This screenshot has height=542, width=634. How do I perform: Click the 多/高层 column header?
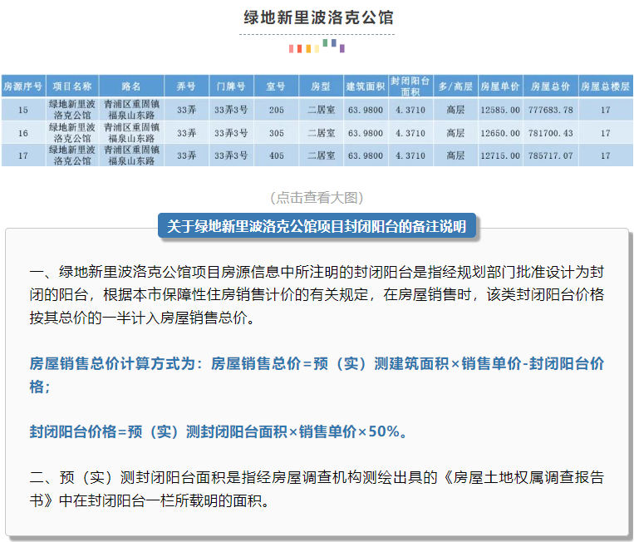click(455, 86)
